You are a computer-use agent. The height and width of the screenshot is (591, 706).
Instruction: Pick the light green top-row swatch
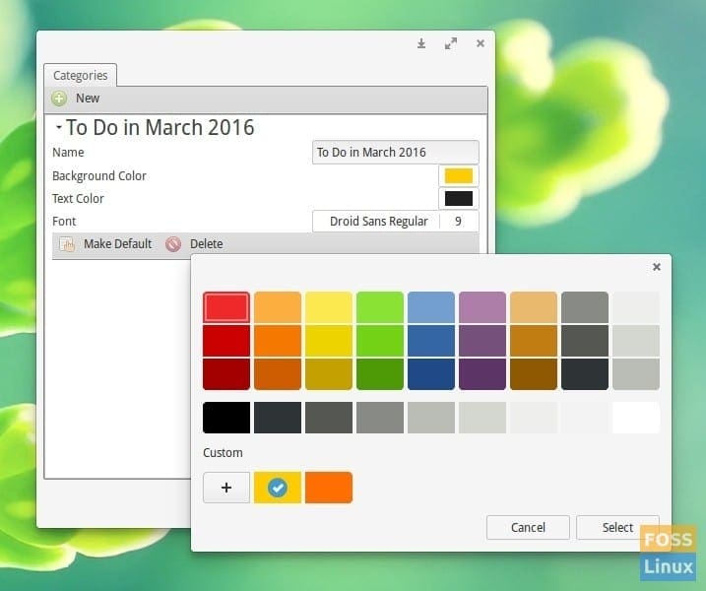click(380, 307)
